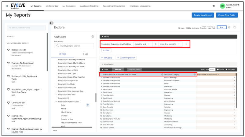The height and width of the screenshot is (137, 245).
Task: Collapse the Data section
Action: pos(102,69)
